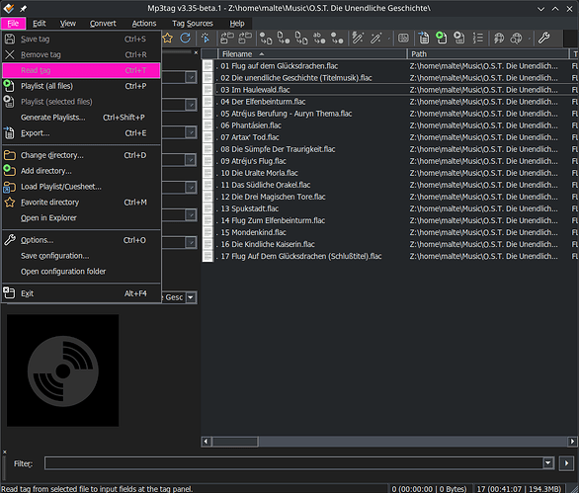579x493 pixels.
Task: Select Save configuration... menu entry
Action: pos(81,256)
